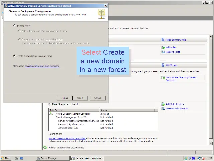Click Installed status of Domain Controller

pyautogui.click(x=105, y=114)
